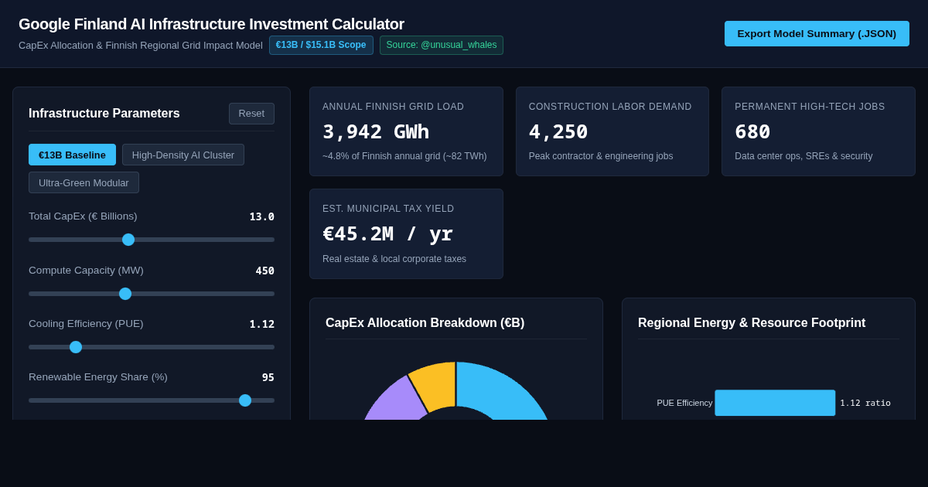The height and width of the screenshot is (487, 928).
Task: Click the yellow donut chart segment
Action: [436, 385]
